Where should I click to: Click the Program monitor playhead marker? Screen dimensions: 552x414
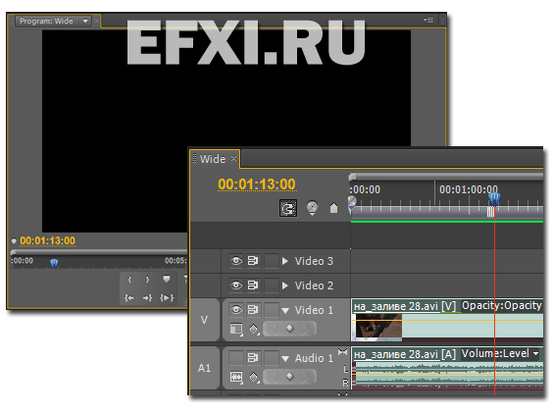pos(54,263)
